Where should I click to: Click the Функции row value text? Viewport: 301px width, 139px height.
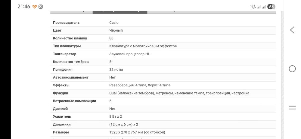(x=179, y=93)
